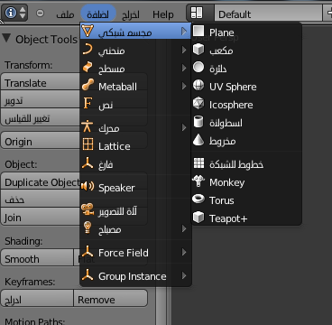Expand the مصباح lamp submenu arrow

(184, 229)
